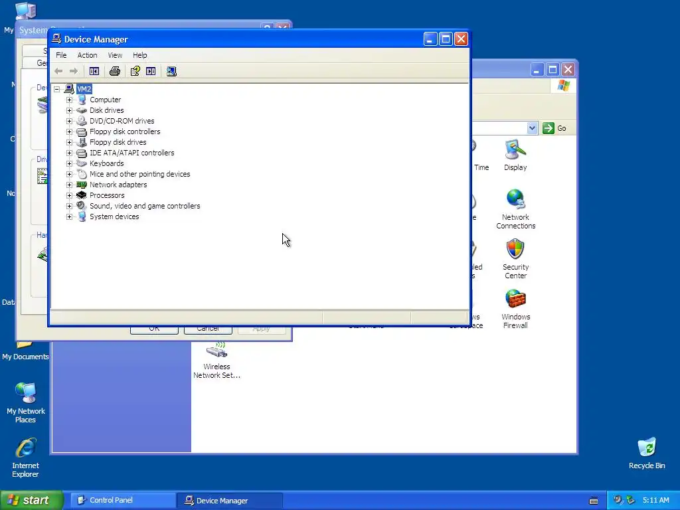This screenshot has height=510, width=680.
Task: Expand the DVD/CD-ROM drives node
Action: [69, 121]
